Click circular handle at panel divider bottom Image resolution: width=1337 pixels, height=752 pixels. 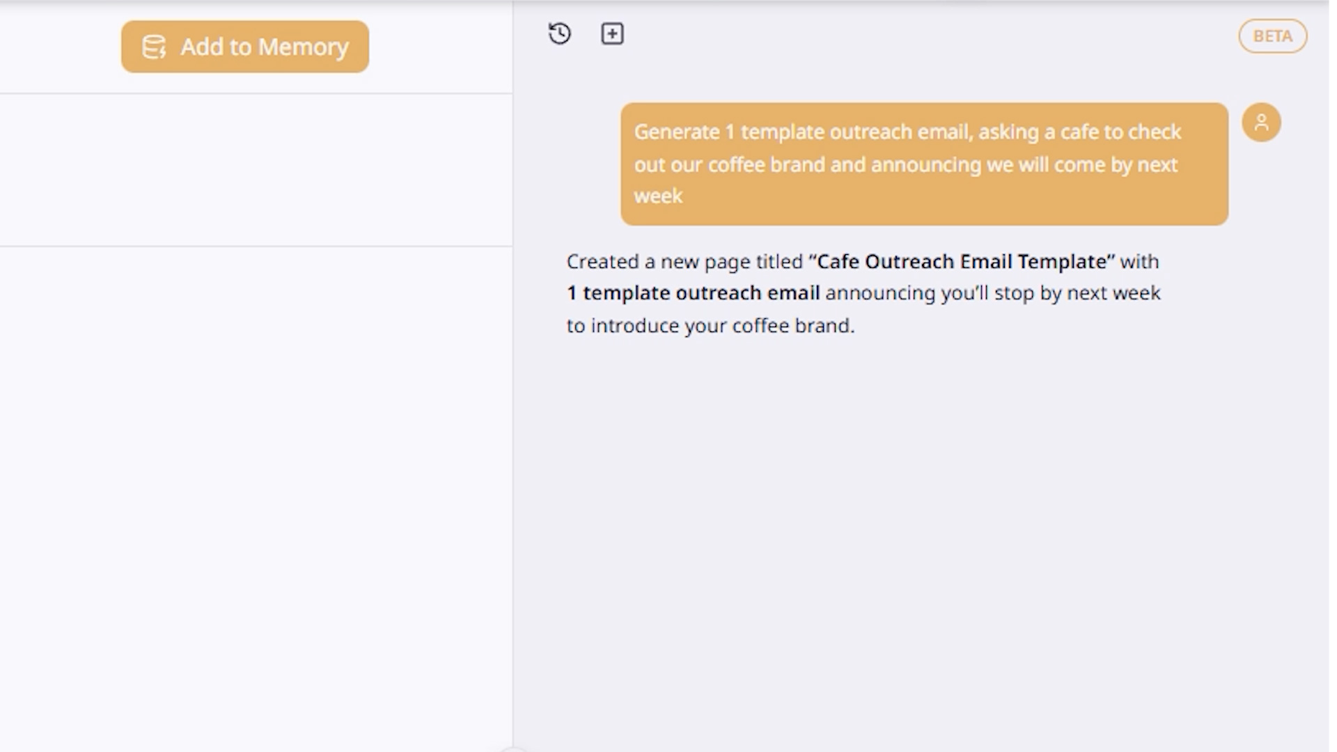tap(513, 749)
